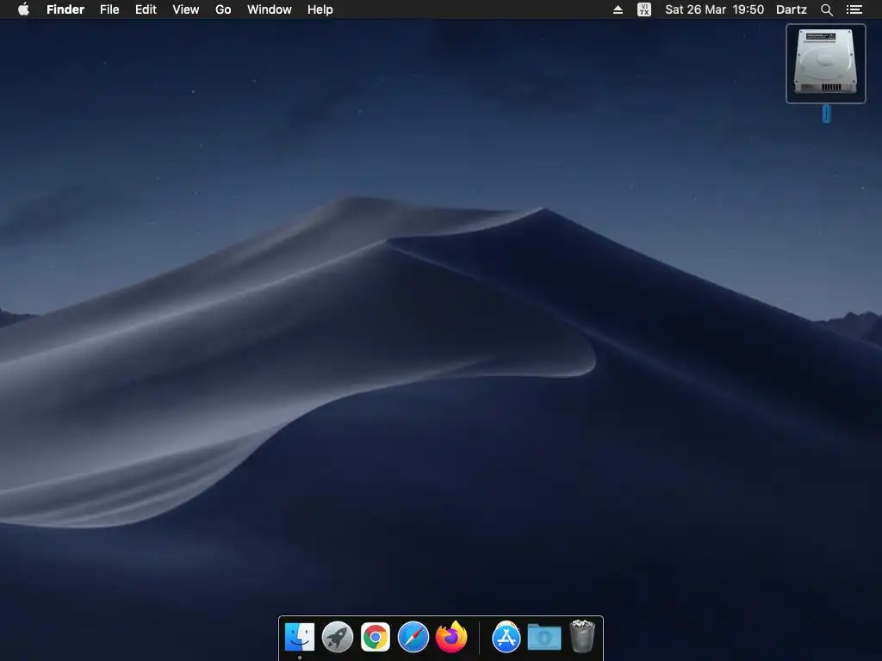Open the Dartz user account menu
This screenshot has width=882, height=661.
[791, 9]
